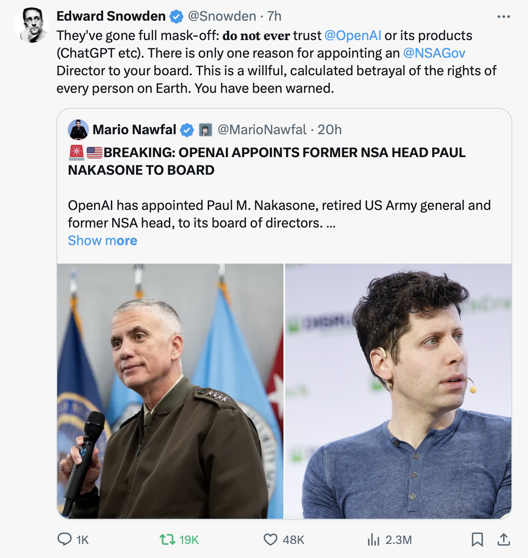Open the three-dot more options menu
The image size is (529, 558).
point(503,17)
